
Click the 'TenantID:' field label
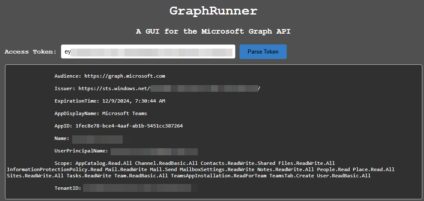click(68, 188)
